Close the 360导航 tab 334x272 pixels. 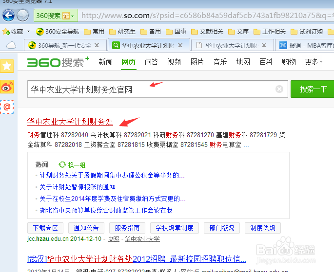97,45
